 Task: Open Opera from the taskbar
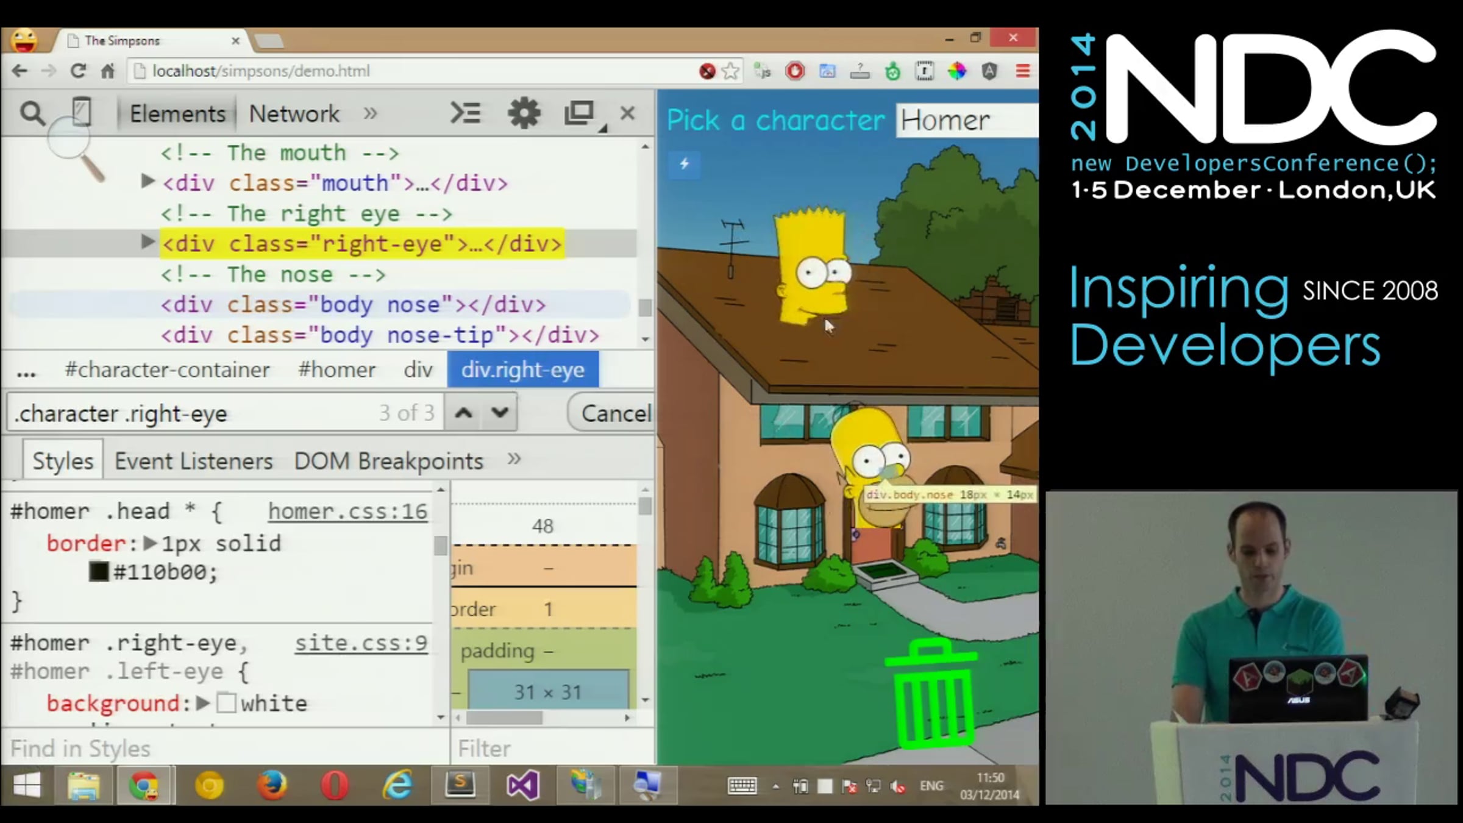click(335, 785)
